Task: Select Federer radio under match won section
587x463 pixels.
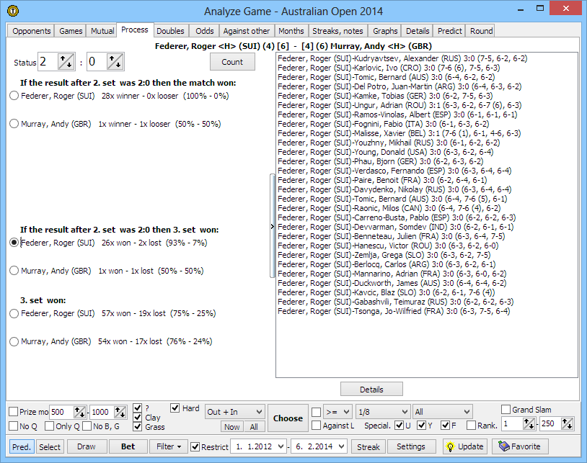Action: [14, 96]
